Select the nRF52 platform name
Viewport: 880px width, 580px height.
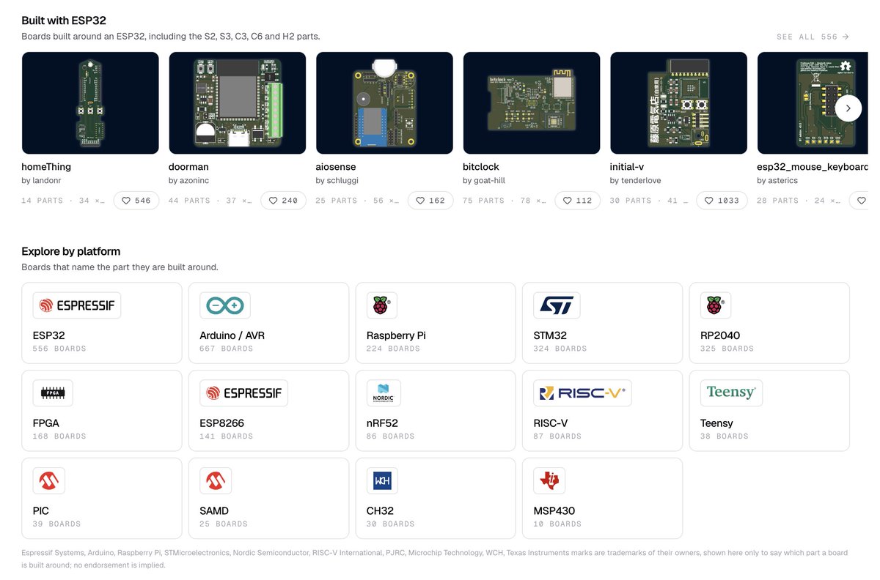pyautogui.click(x=382, y=423)
